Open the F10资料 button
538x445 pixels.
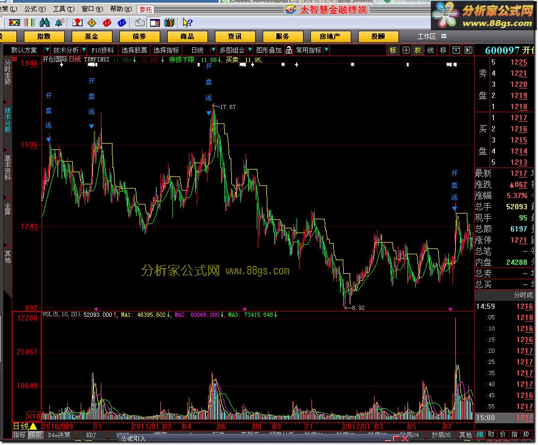[102, 50]
